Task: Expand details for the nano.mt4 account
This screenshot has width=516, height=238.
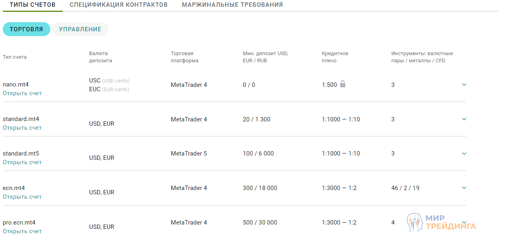Action: pos(464,84)
